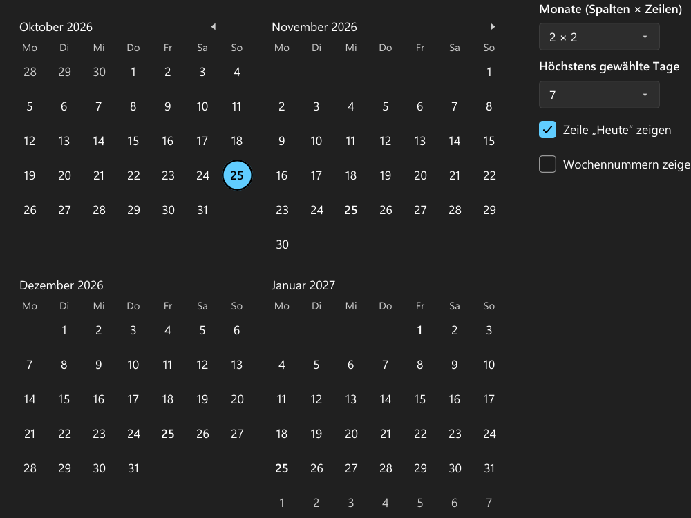Click the November 2026 month title
691x518 pixels.
tap(314, 27)
